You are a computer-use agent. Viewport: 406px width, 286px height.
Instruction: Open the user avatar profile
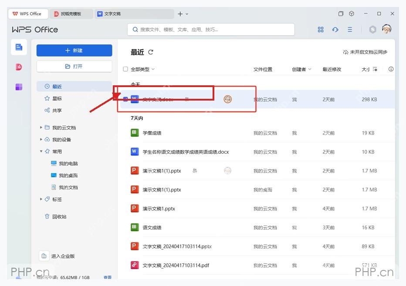point(386,29)
